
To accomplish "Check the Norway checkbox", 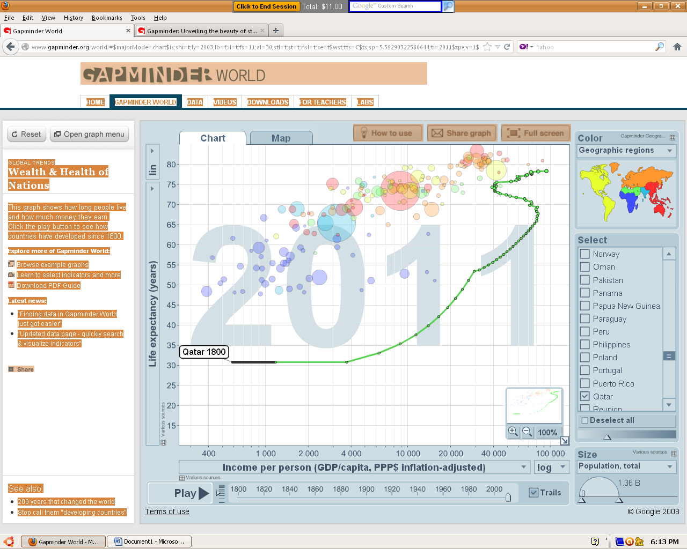I will coord(585,254).
